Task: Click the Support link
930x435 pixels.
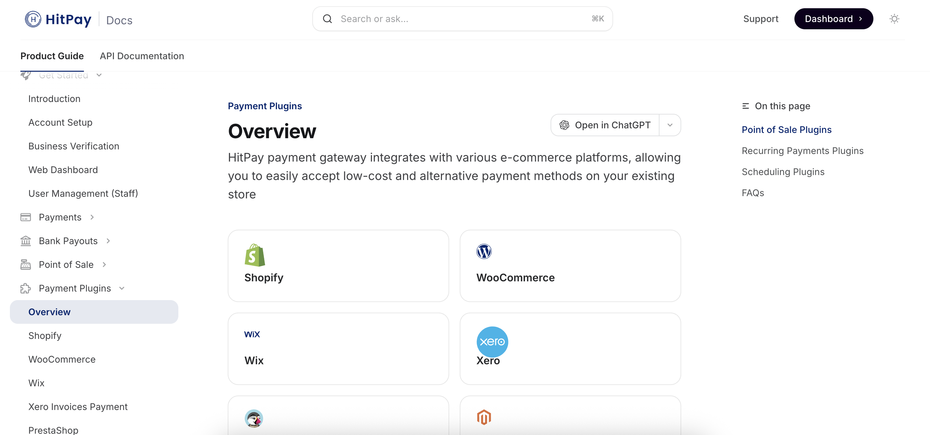Action: pyautogui.click(x=761, y=19)
